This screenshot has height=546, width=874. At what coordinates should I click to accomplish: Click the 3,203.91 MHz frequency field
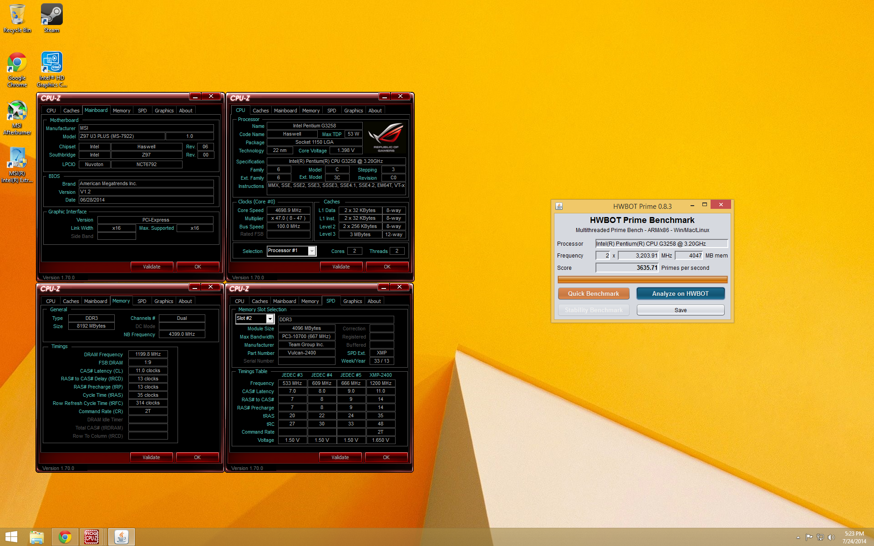pyautogui.click(x=638, y=256)
